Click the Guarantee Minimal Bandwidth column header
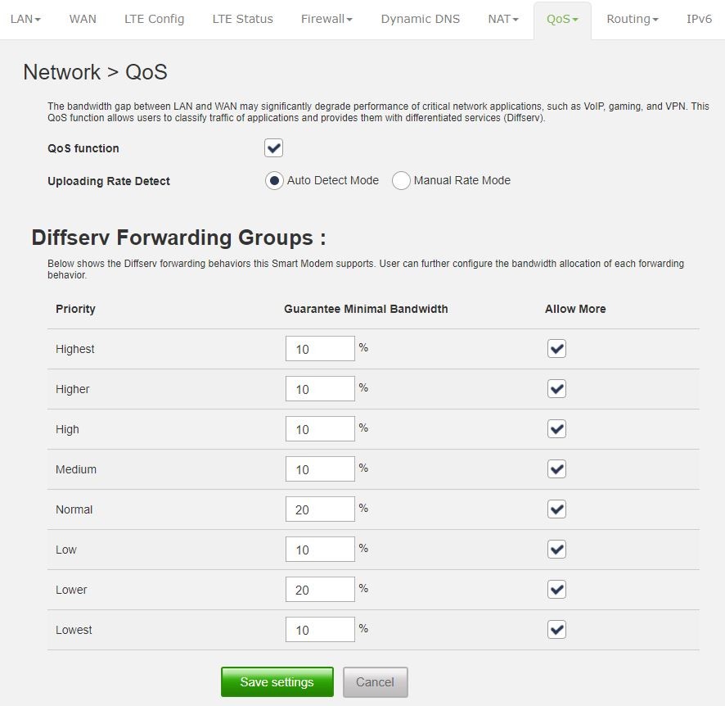Screen dimensions: 725x706 point(366,309)
